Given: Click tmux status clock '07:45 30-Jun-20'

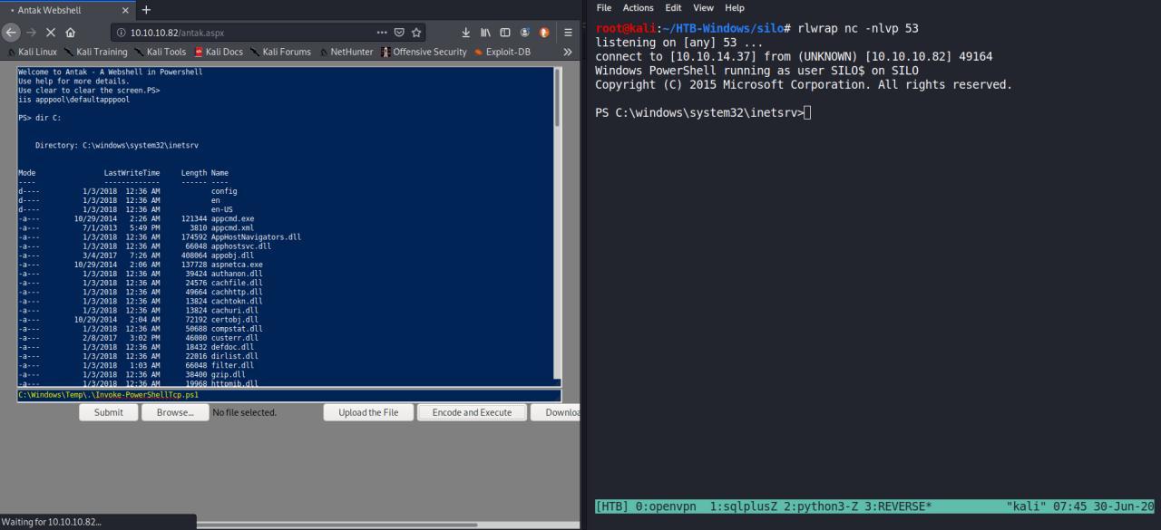Looking at the screenshot, I should point(1105,506).
